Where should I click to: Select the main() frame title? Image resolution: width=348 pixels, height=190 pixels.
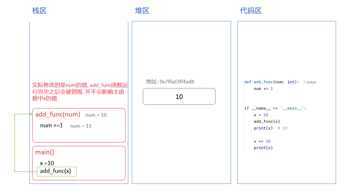45,152
